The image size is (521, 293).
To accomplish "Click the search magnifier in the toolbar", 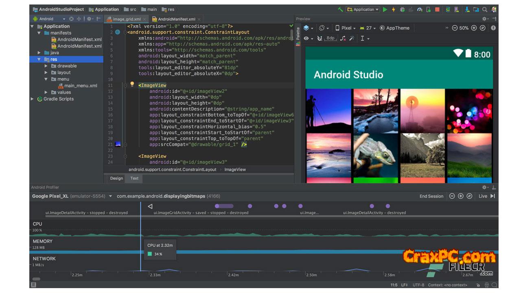I will [x=485, y=9].
